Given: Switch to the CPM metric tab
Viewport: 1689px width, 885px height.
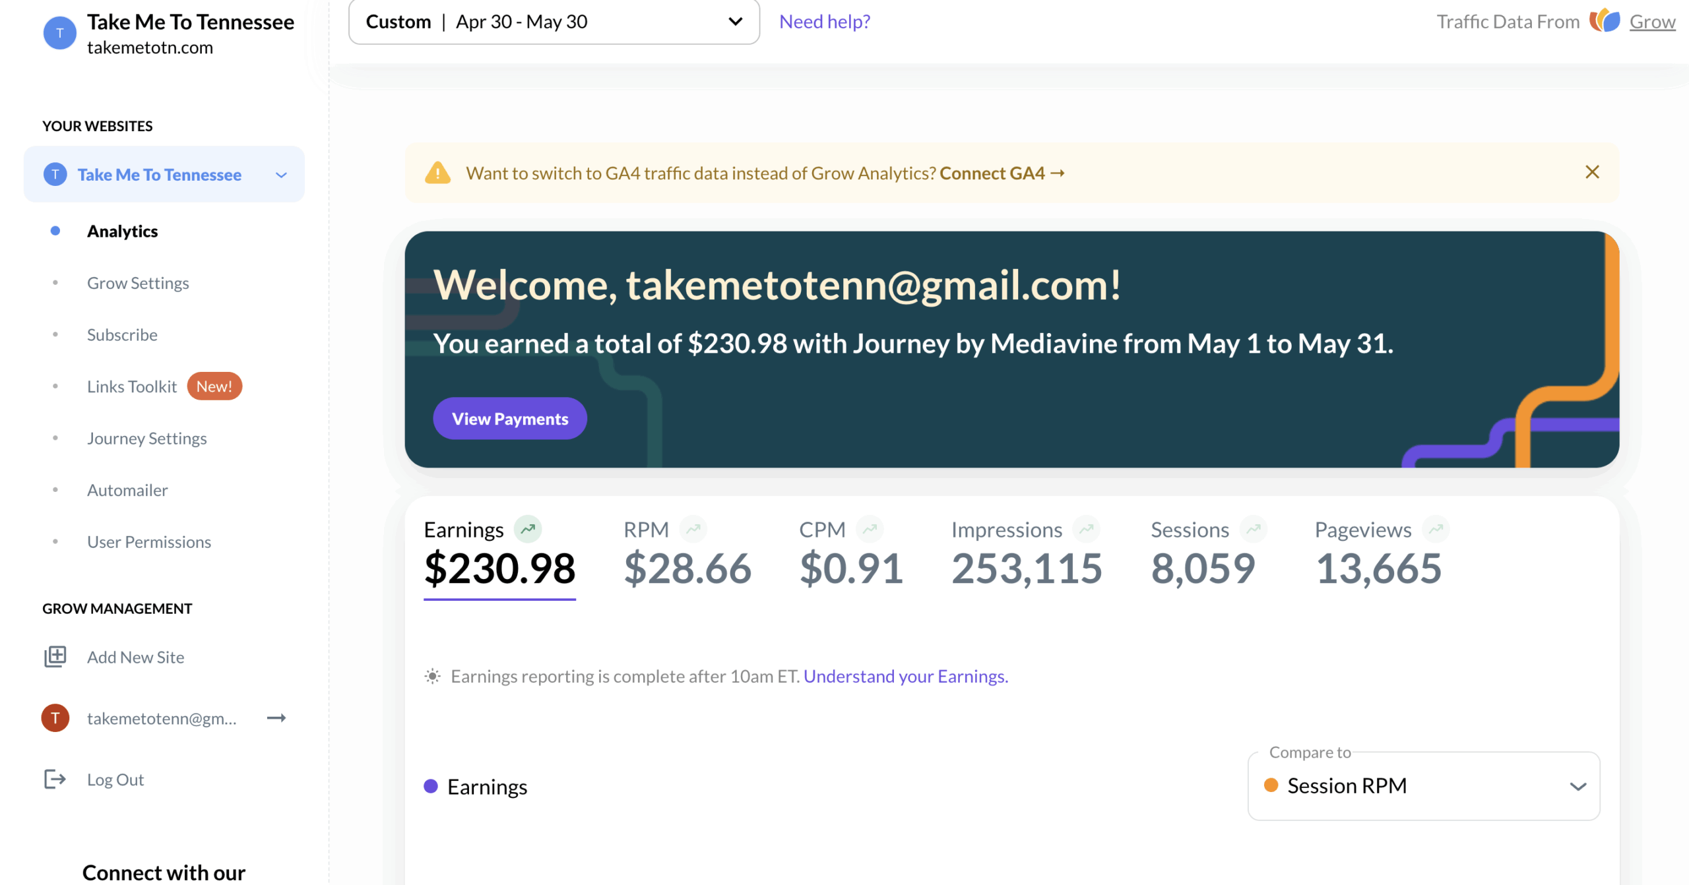Looking at the screenshot, I should pyautogui.click(x=850, y=554).
